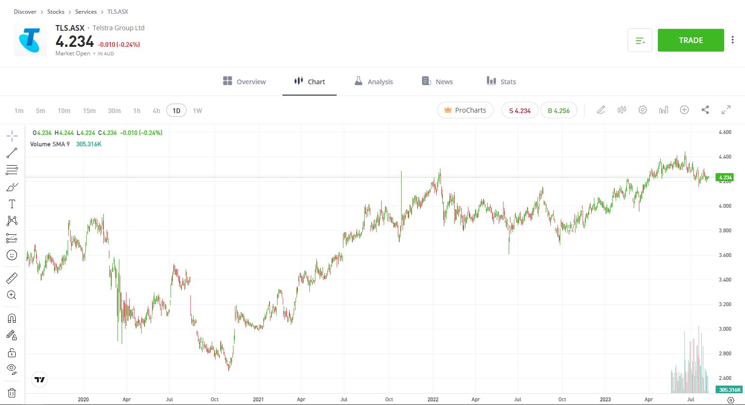Switch to the Overview tab
Viewport: 745px width, 405px height.
pos(244,81)
